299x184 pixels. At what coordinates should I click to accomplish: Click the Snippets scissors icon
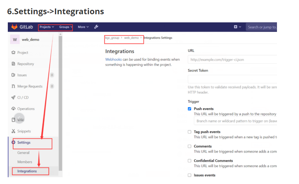14,131
